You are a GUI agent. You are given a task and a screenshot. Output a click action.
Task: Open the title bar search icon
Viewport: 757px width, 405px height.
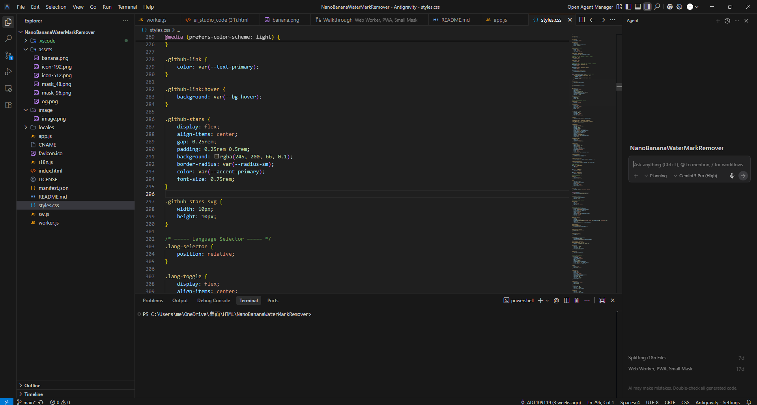(657, 7)
